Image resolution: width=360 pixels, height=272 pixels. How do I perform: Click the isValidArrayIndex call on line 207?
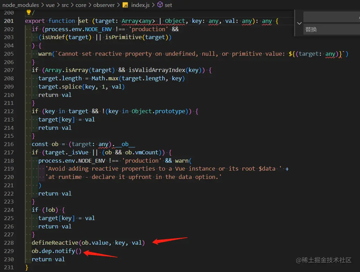pyautogui.click(x=157, y=70)
